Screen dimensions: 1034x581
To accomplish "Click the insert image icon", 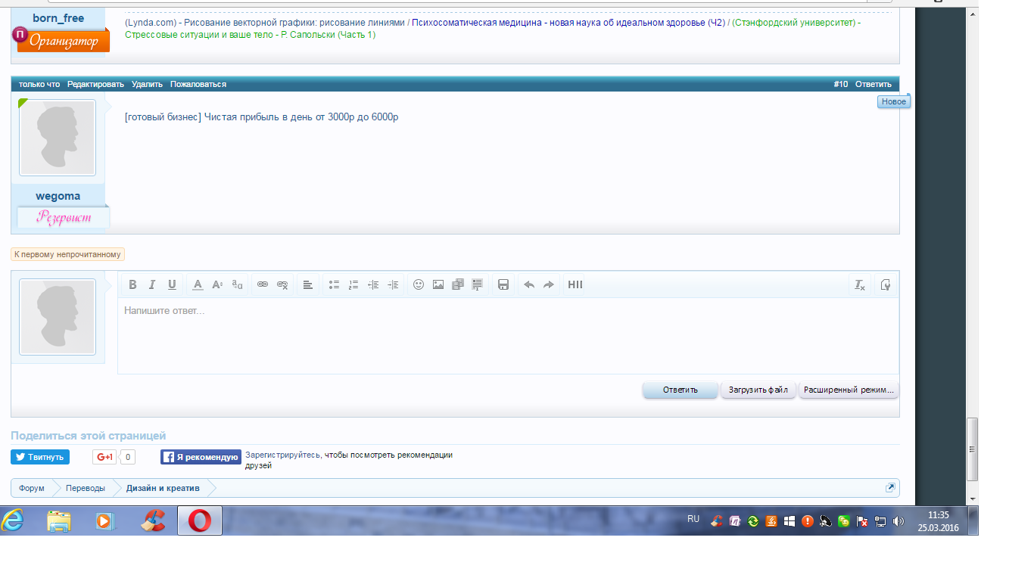I will (x=438, y=285).
